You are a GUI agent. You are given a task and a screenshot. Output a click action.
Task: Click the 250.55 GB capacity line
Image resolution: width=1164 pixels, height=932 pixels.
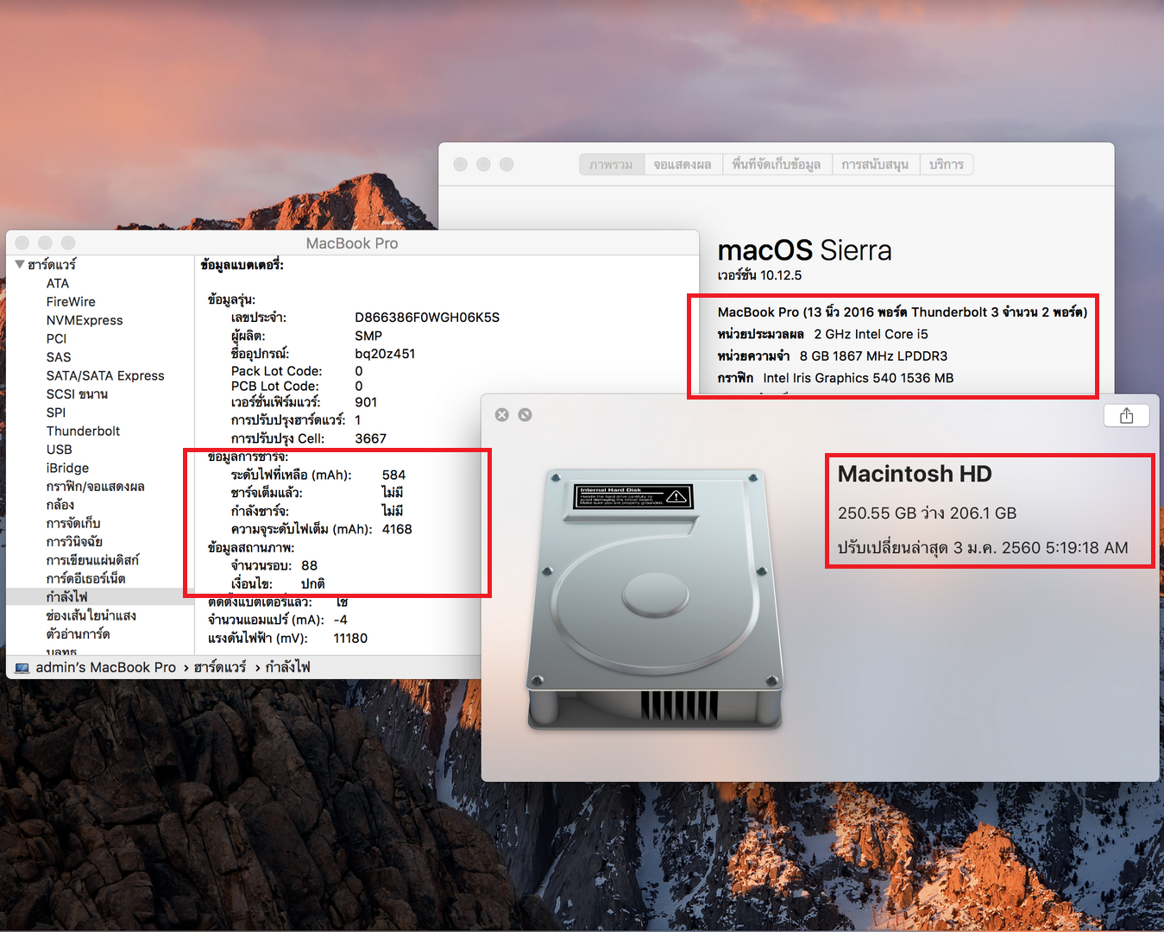click(927, 513)
